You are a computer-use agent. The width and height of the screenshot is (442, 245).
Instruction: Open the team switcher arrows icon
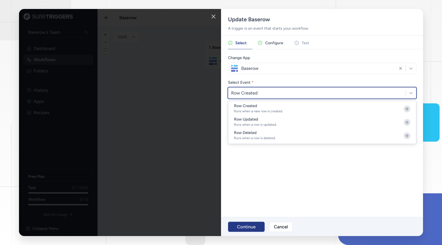click(x=86, y=32)
